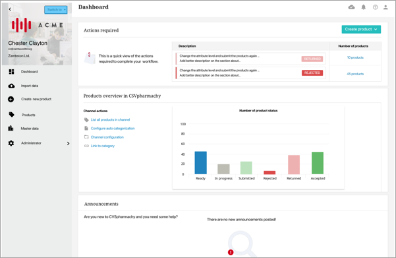The image size is (396, 258).
Task: Click the RETURNED status badge
Action: [312, 59]
